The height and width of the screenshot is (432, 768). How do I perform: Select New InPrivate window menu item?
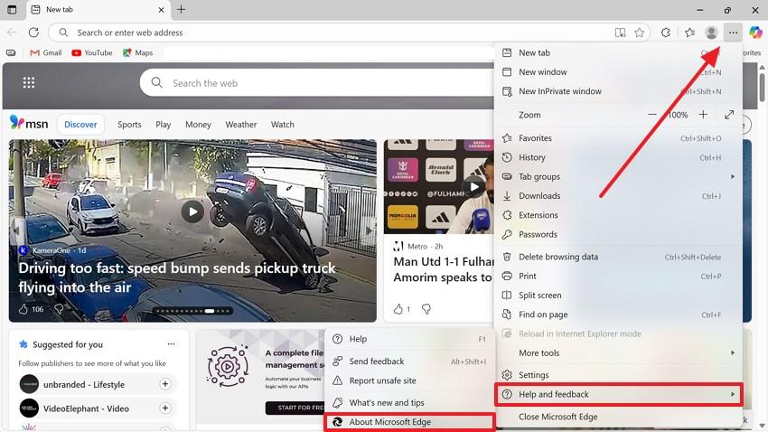[x=618, y=91]
